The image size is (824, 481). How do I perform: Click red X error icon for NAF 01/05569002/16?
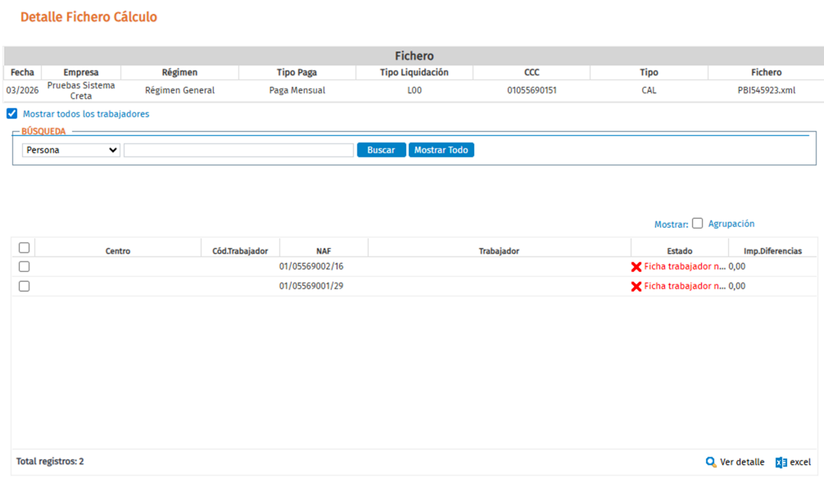coord(636,267)
